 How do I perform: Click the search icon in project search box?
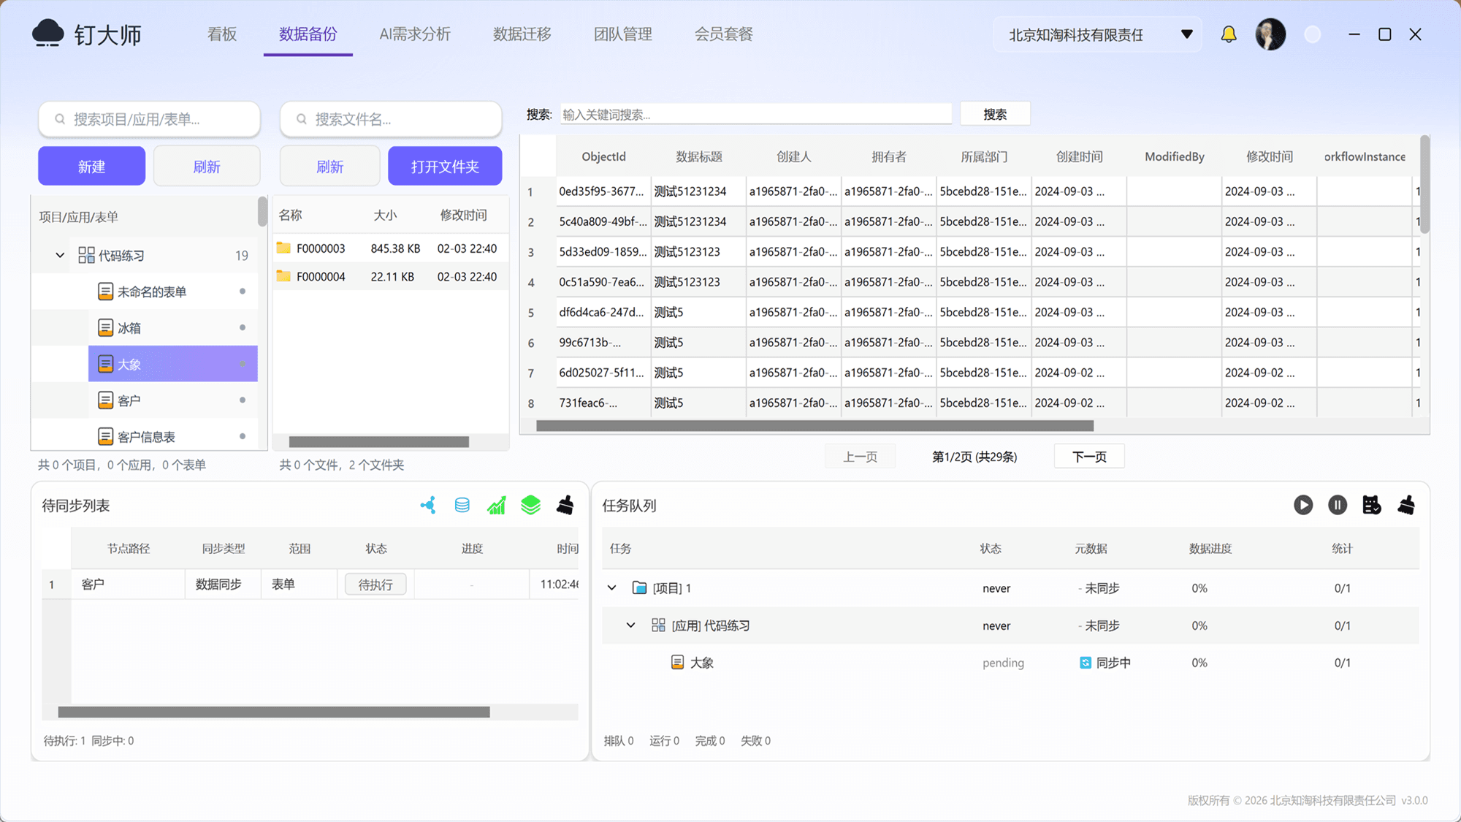[60, 119]
